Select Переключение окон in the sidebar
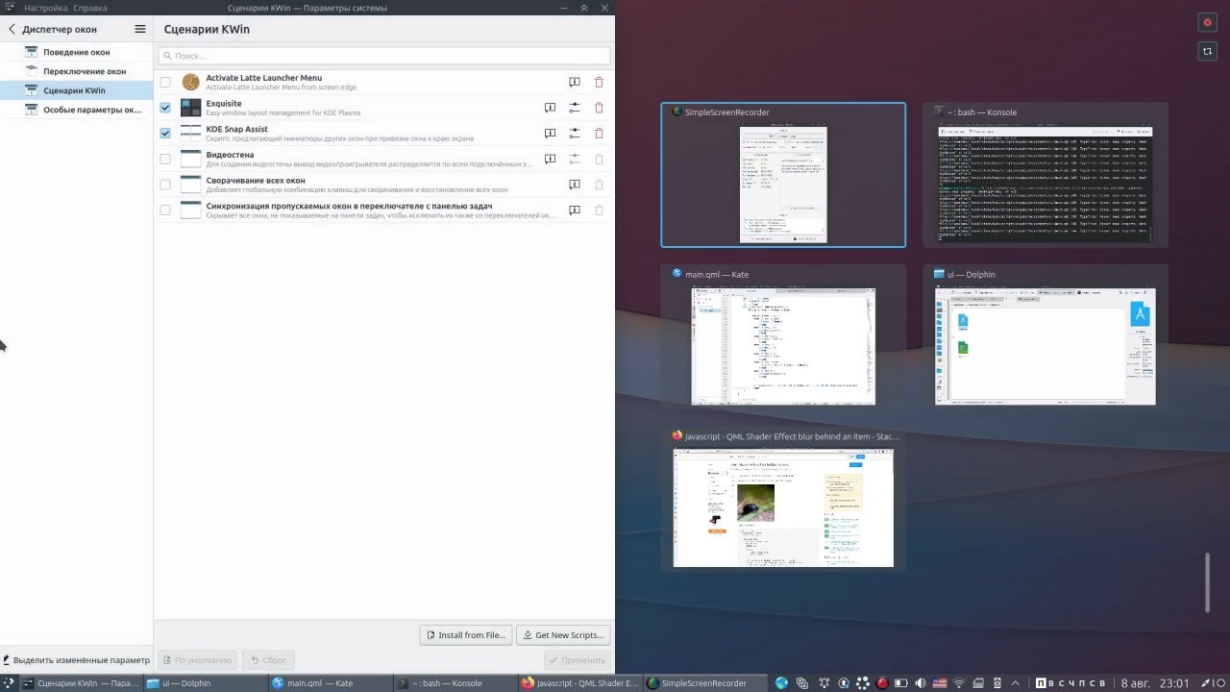Screen dimensions: 1230x692 [77, 71]
